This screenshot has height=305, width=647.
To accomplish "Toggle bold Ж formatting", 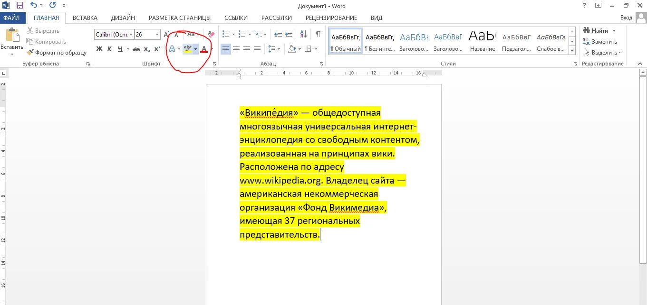I will (x=99, y=49).
